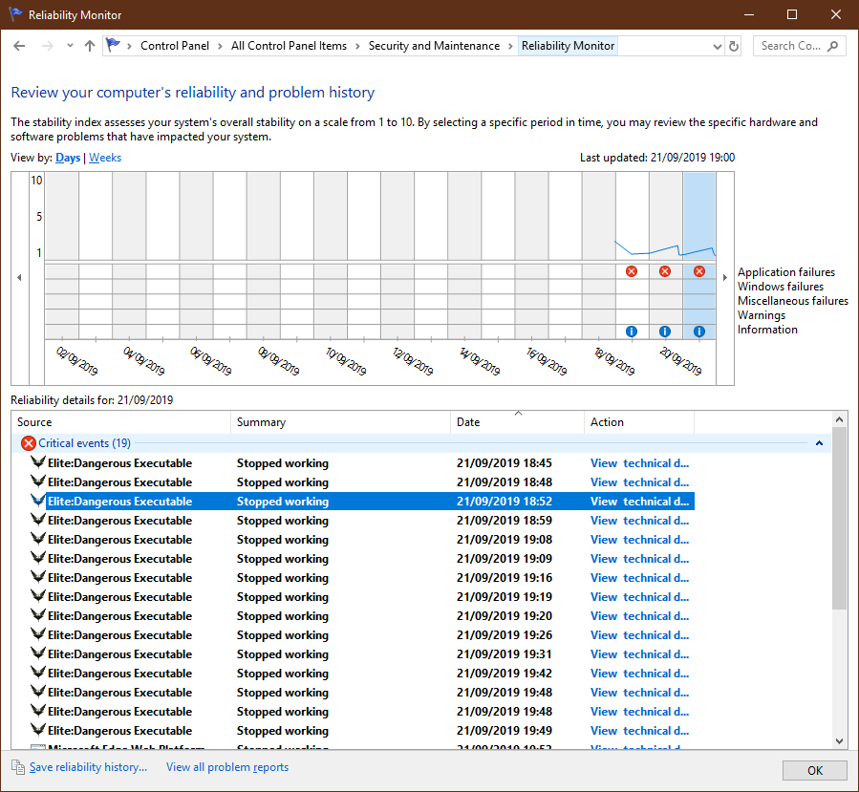Select the Elite:Dangerous row at 18:48

pyautogui.click(x=361, y=482)
